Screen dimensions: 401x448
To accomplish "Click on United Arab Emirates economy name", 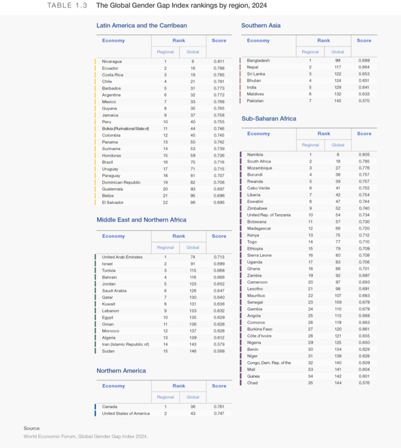I will tap(122, 257).
